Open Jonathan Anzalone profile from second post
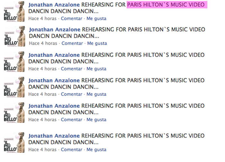 55,30
